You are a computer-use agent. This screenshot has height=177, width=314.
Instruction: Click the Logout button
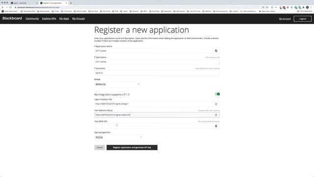point(302,19)
